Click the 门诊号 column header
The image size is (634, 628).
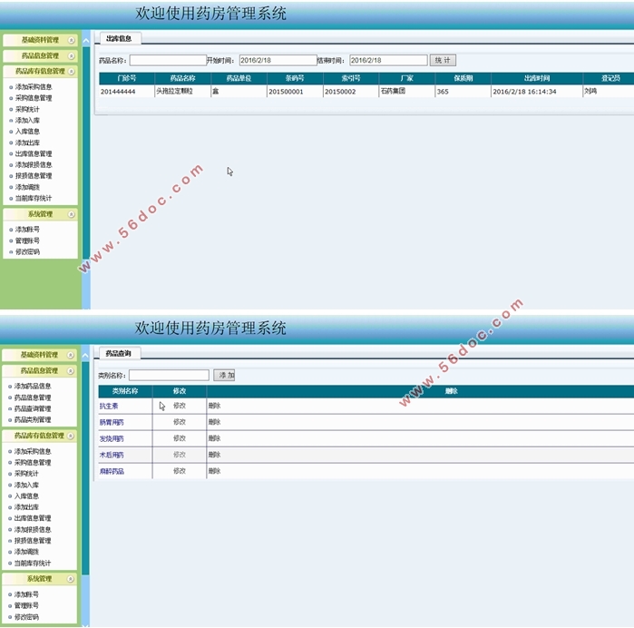(127, 78)
